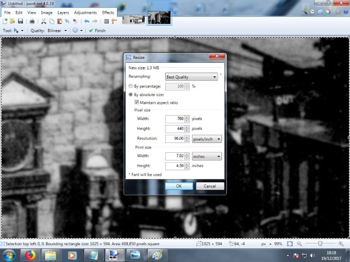Screen dimensions: 350x262
Task: Select the By percentage radio button
Action: (x=131, y=86)
